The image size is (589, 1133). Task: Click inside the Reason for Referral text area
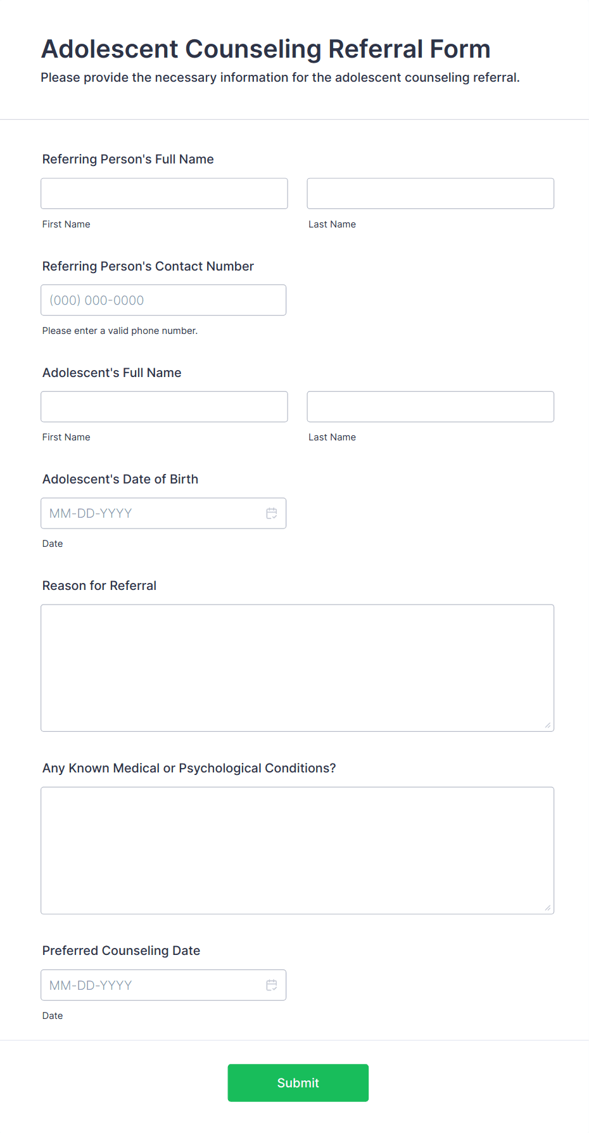[297, 665]
